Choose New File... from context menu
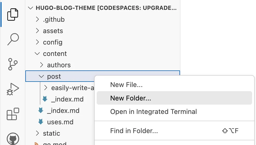The image size is (256, 145). [x=126, y=85]
